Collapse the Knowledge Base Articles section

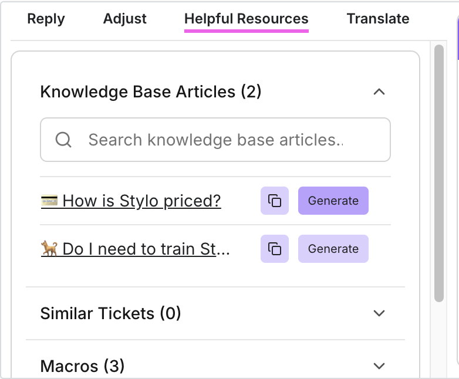click(379, 92)
